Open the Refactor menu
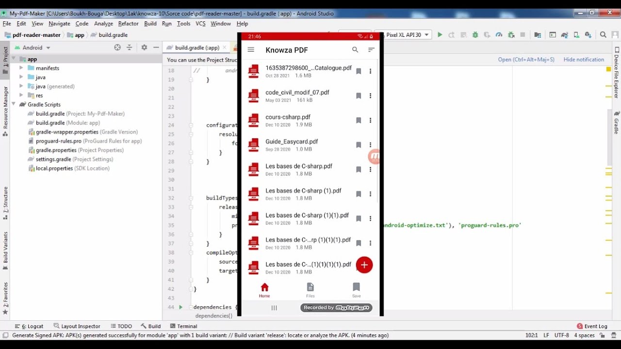 128,23
